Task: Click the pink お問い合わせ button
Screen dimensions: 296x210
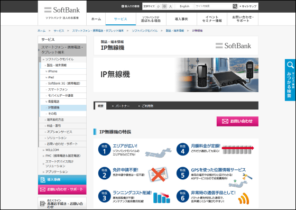Action: pos(237,121)
